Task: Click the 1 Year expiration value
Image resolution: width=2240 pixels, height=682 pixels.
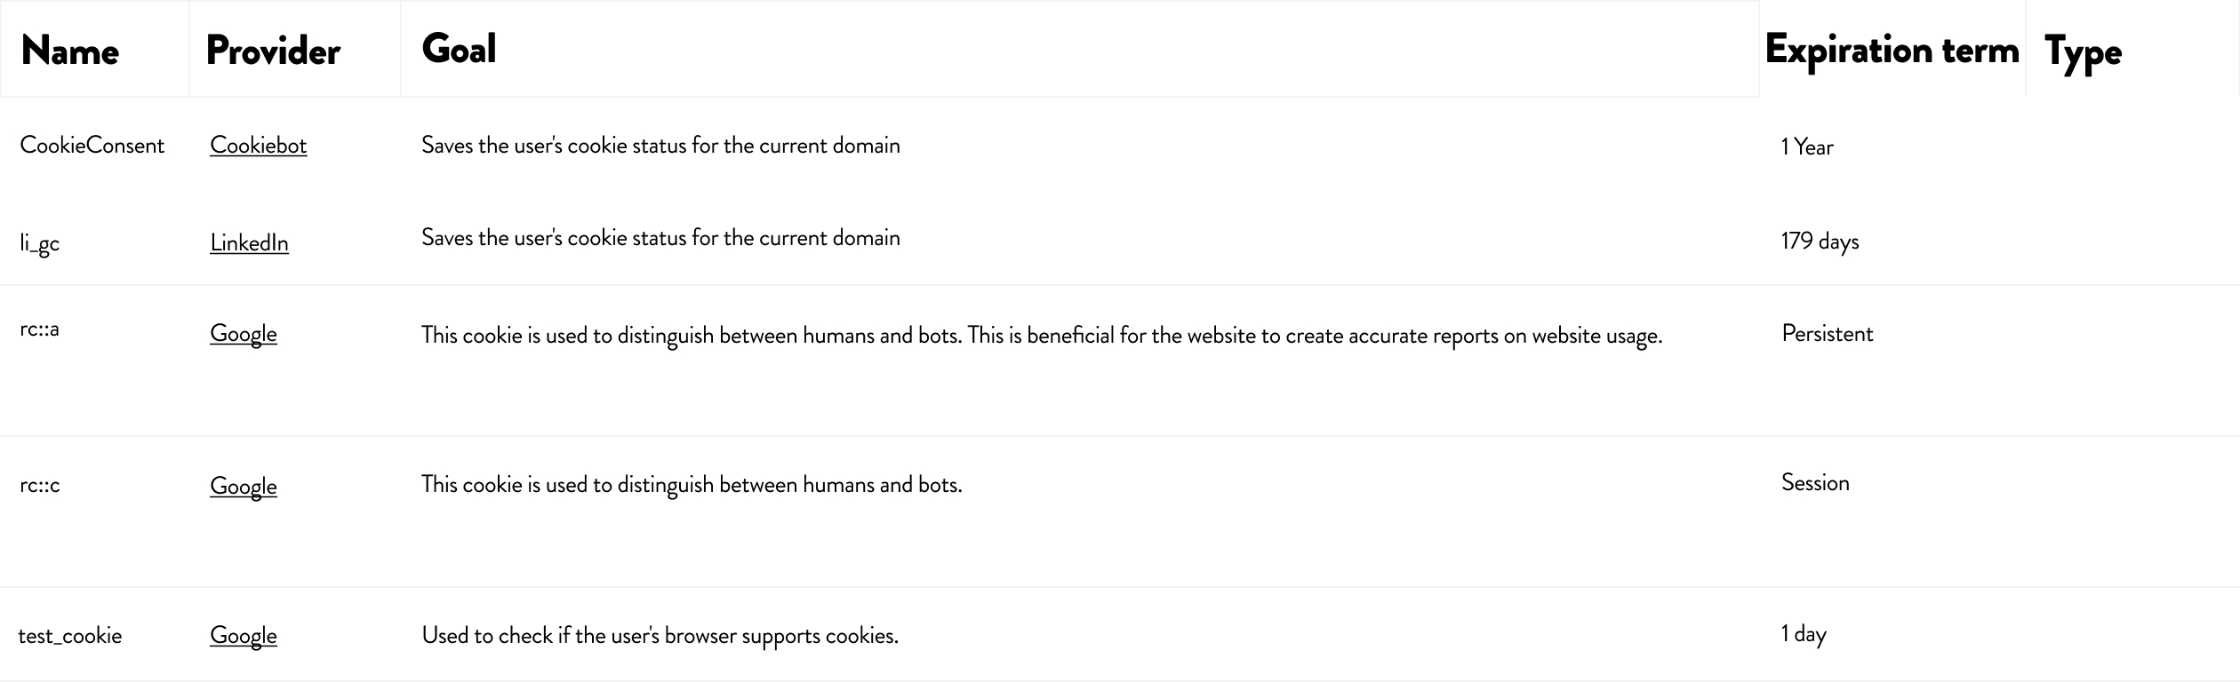Action: pyautogui.click(x=1807, y=147)
